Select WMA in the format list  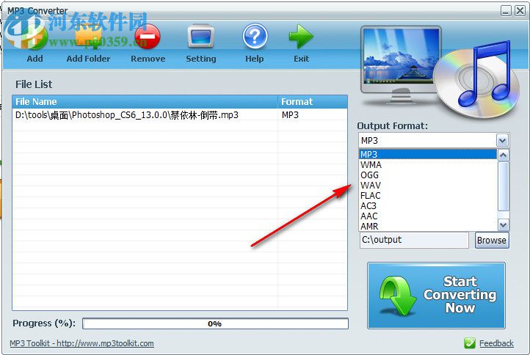click(427, 165)
